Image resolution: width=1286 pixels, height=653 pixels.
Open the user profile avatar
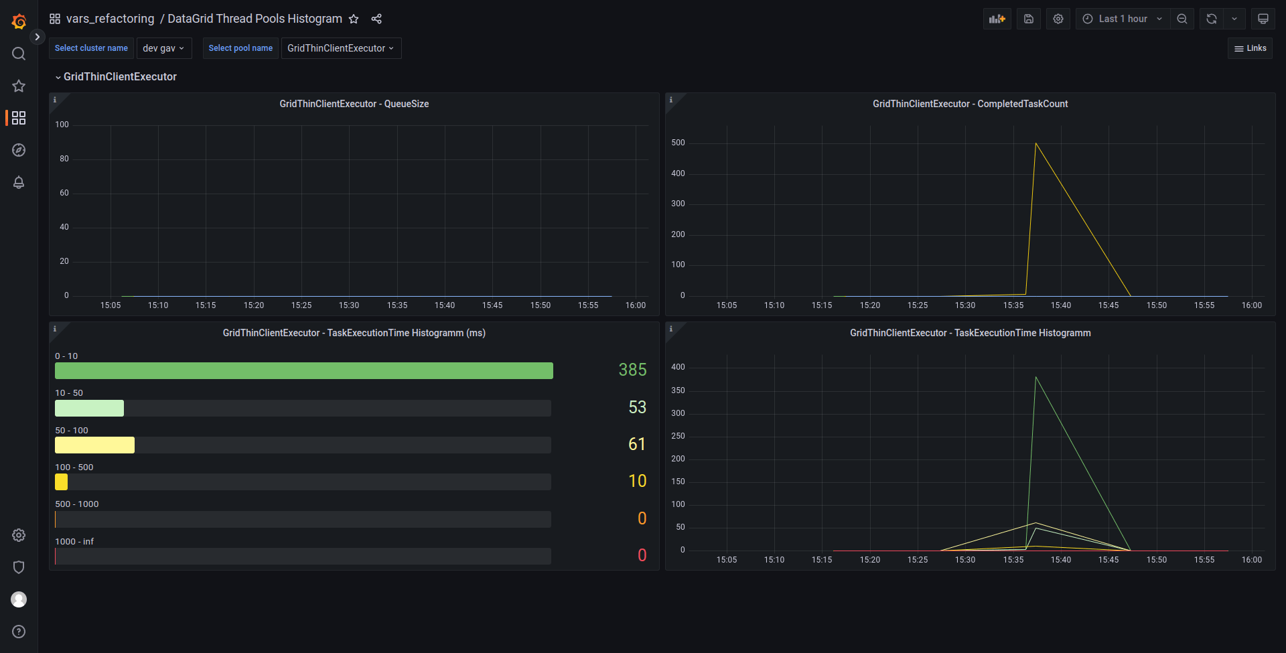tap(19, 599)
